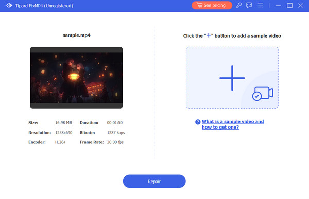This screenshot has height=199, width=309.
Task: Click the question mark help icon
Action: point(198,122)
